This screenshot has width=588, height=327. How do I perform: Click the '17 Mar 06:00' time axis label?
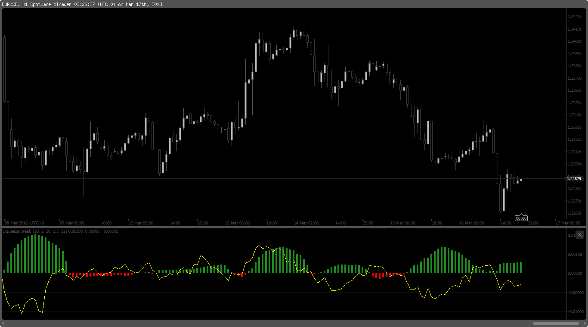pos(568,223)
